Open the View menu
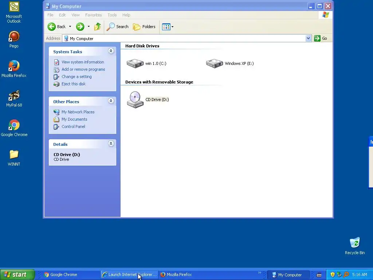Image resolution: width=373 pixels, height=280 pixels. coord(76,15)
